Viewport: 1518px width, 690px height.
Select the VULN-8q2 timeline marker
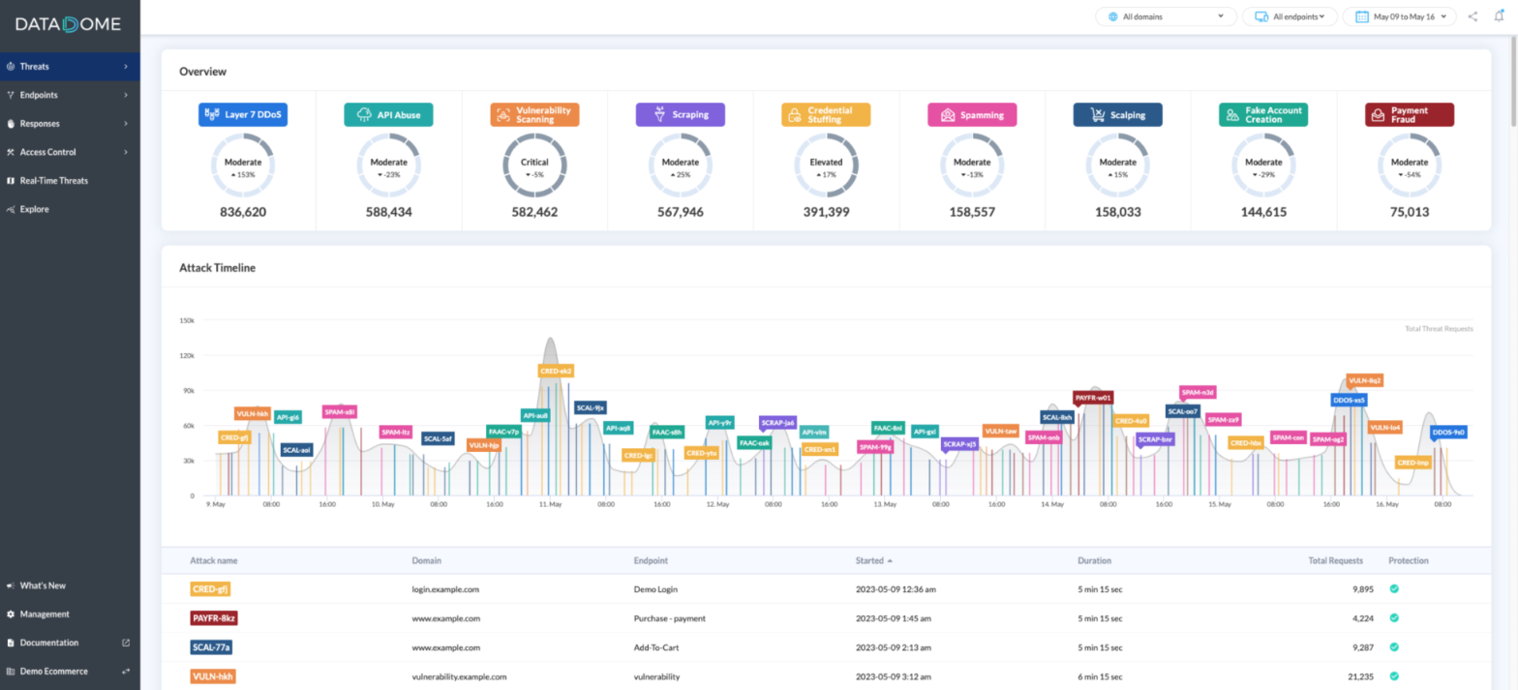(1365, 381)
